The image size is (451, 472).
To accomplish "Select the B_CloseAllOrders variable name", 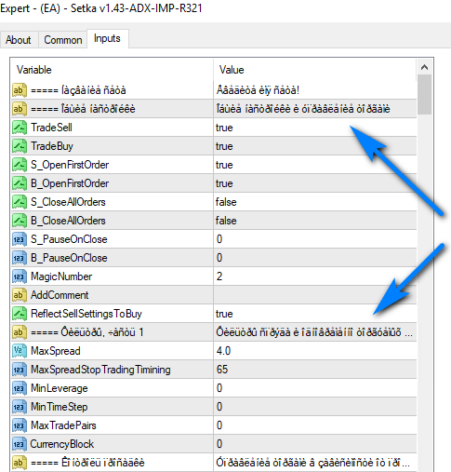I will tap(68, 221).
